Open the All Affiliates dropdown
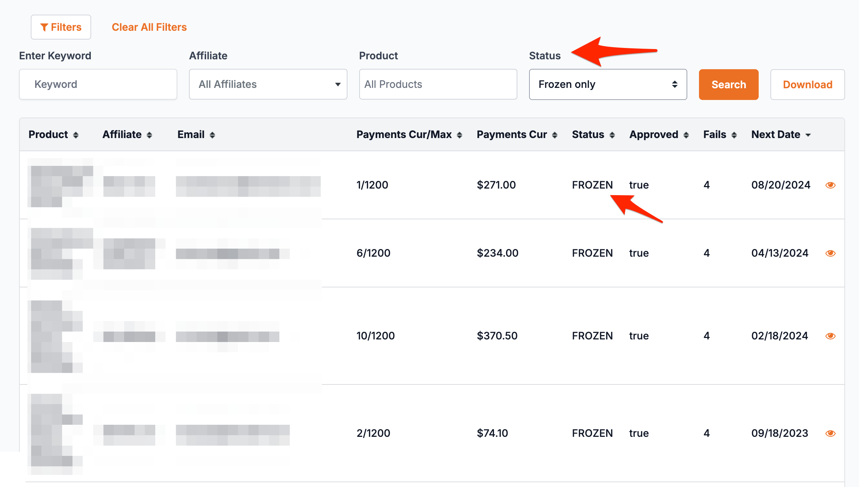The image size is (859, 487). [268, 85]
